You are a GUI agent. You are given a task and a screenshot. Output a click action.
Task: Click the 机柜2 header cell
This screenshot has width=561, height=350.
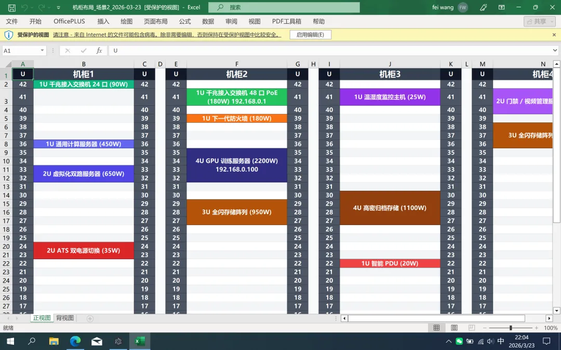(237, 74)
